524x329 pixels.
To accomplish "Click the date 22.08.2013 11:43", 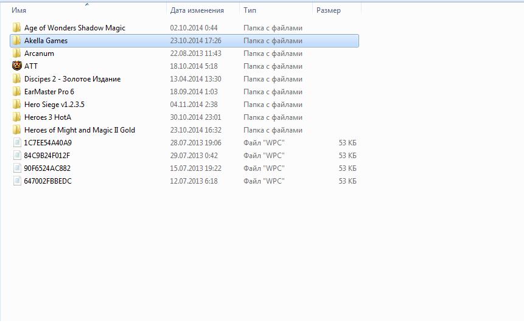I will (x=195, y=54).
